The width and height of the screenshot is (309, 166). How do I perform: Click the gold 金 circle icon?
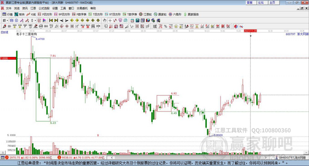click(176, 26)
